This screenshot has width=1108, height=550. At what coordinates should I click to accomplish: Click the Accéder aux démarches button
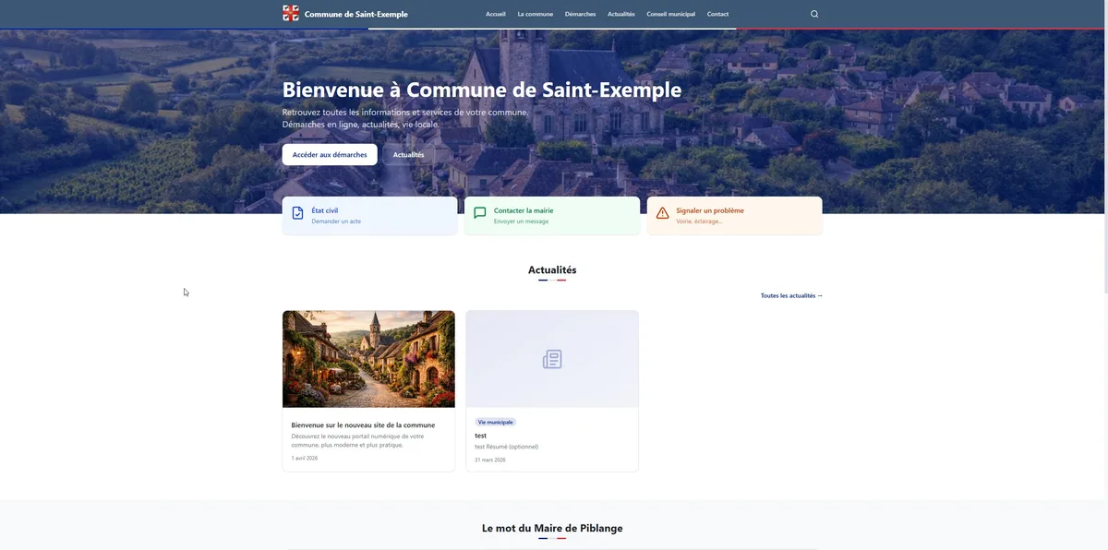coord(330,154)
